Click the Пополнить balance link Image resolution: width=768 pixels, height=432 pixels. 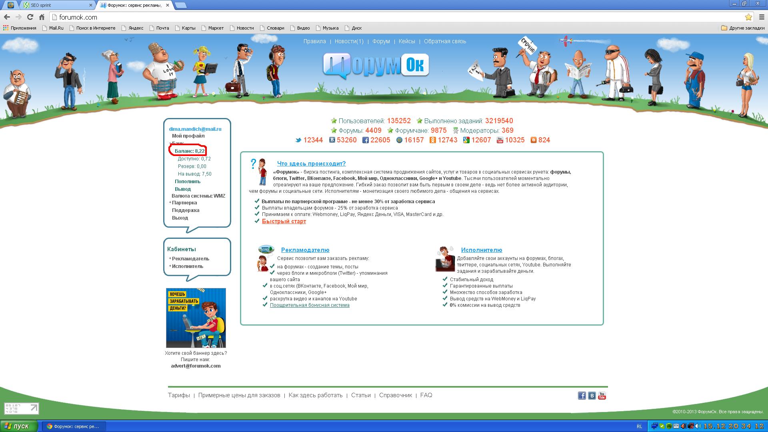point(188,182)
